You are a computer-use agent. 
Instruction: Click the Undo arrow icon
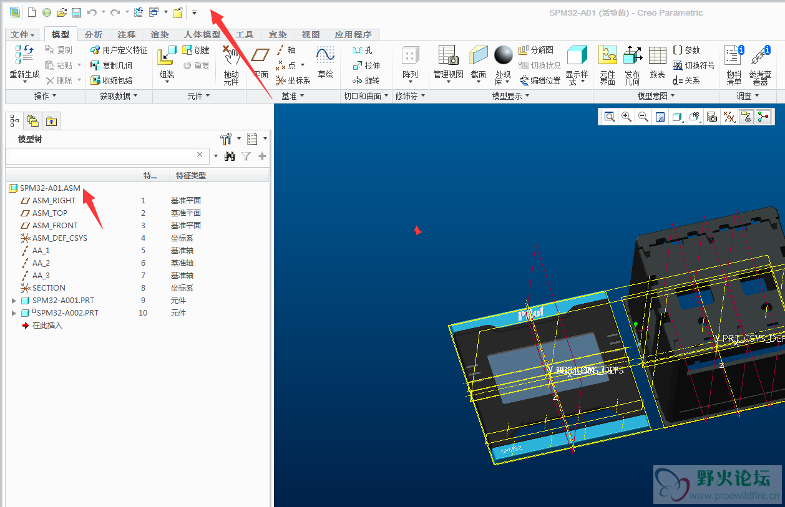tap(92, 12)
